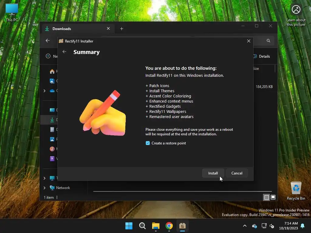Click the 184,205 KB file size cell
The height and width of the screenshot is (233, 311).
[264, 86]
